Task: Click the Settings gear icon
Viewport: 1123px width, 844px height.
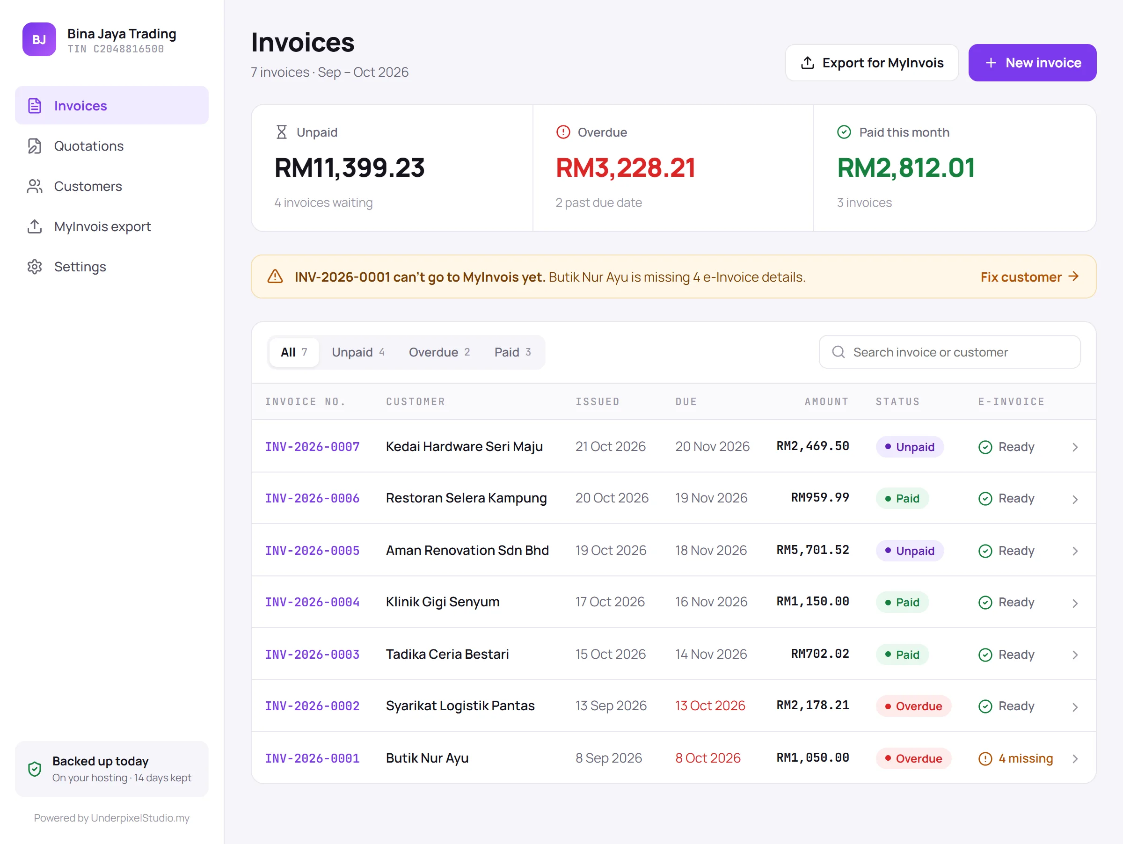Action: tap(35, 267)
